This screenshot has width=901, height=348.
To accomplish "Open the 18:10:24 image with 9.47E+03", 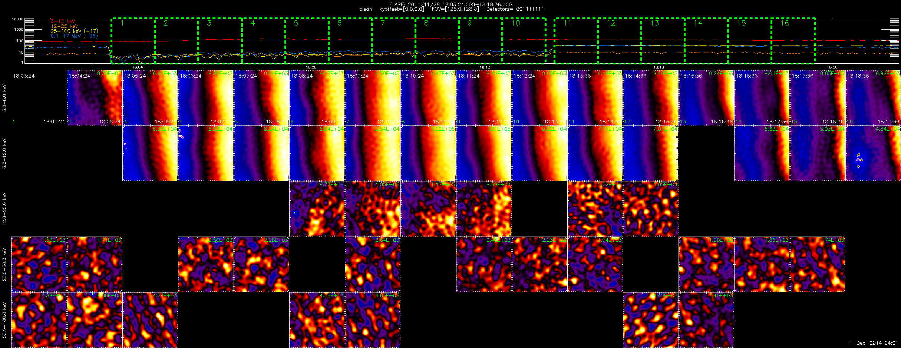I will point(428,98).
